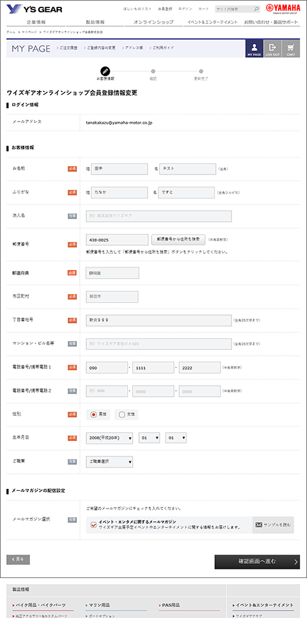Click the envelope サンプルを読む button
This screenshot has height=618, width=307.
pos(273,525)
